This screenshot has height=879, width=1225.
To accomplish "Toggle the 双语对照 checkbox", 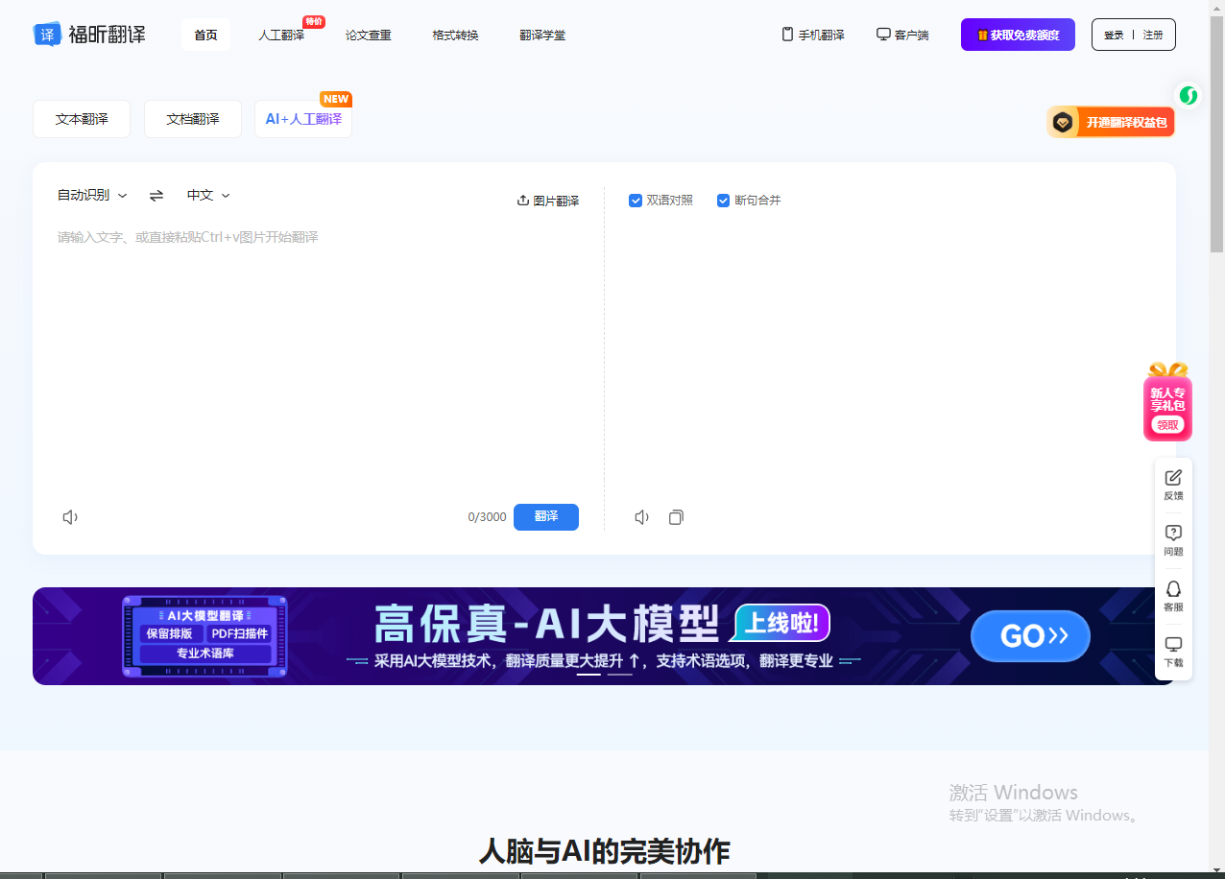I will coord(636,201).
